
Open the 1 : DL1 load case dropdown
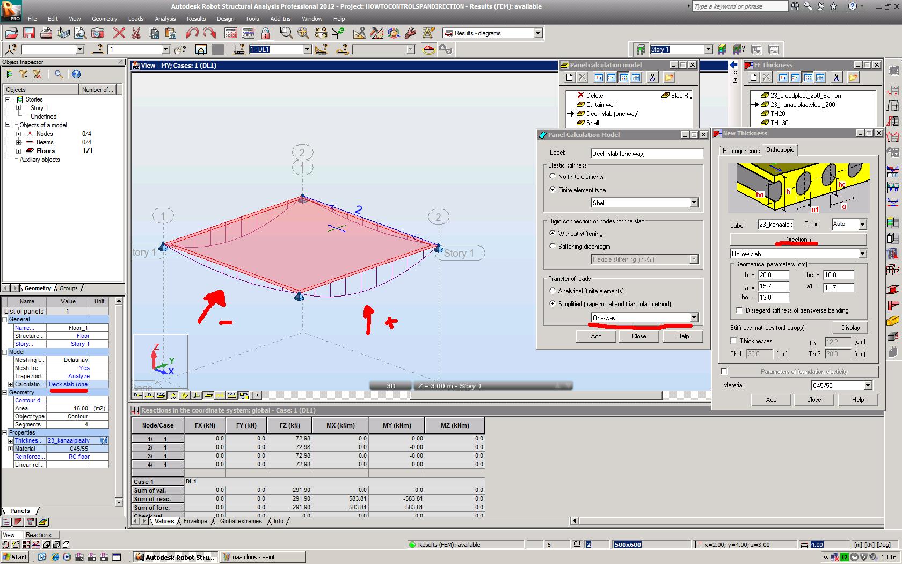[x=307, y=49]
